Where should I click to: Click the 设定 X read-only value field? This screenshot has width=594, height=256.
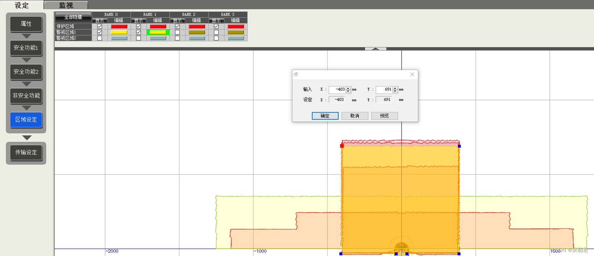click(337, 100)
